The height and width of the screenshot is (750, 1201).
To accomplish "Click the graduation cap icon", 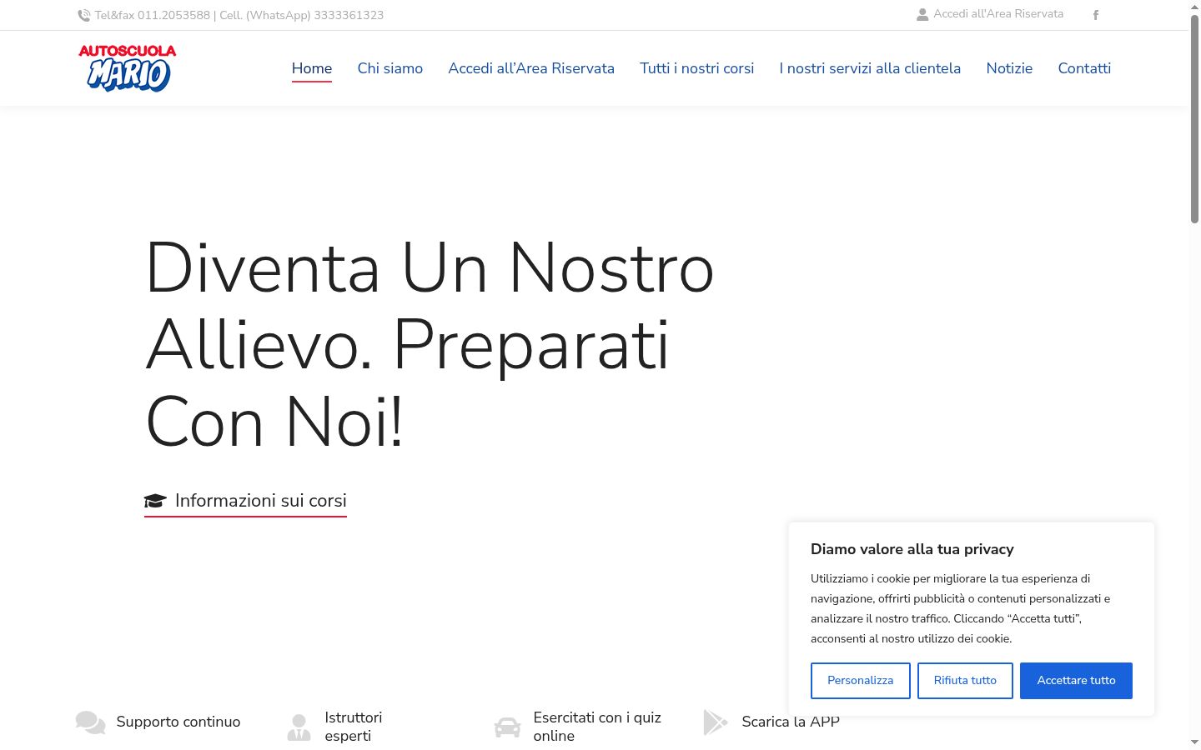I will tap(155, 501).
